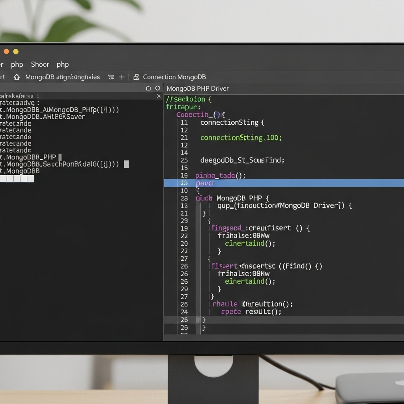Select the MongoDB tab beside the home icon
This screenshot has height=404, width=404.
point(62,77)
